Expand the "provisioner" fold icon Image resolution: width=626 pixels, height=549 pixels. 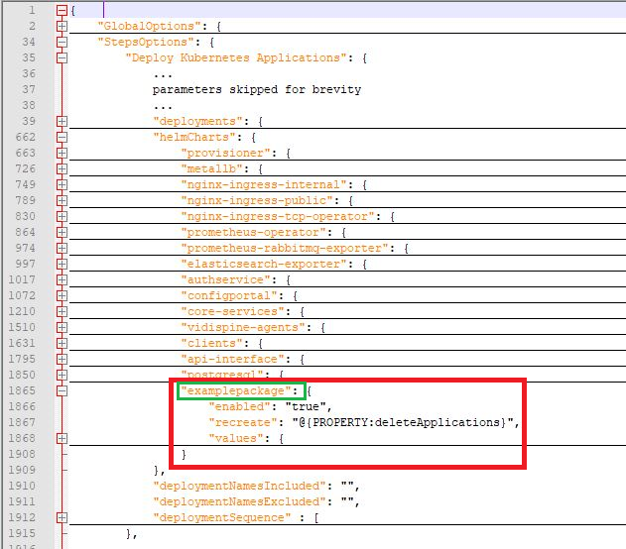click(62, 153)
